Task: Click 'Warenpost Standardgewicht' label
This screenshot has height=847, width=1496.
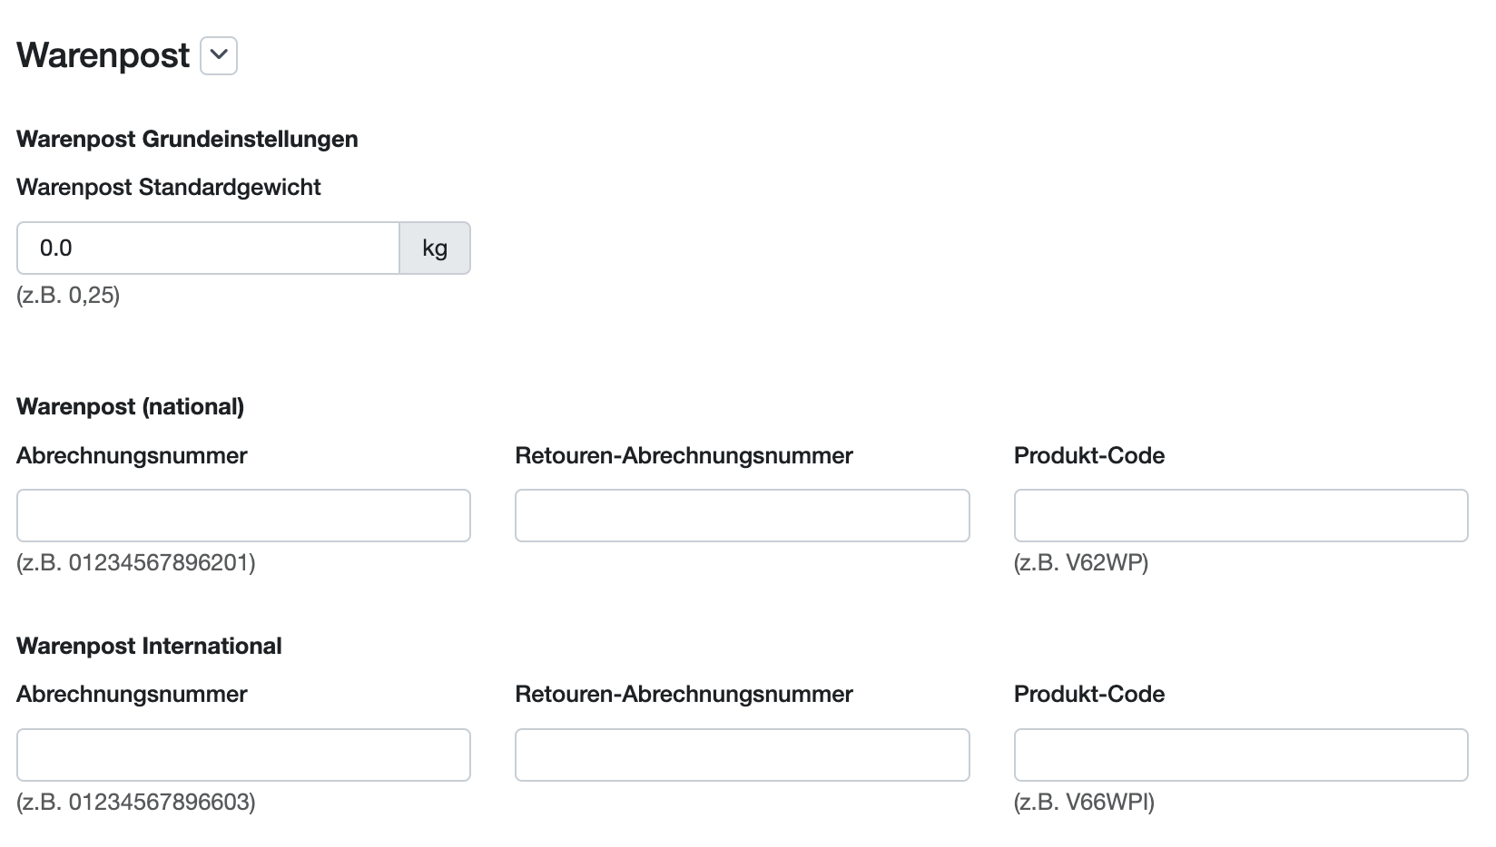Action: click(169, 187)
